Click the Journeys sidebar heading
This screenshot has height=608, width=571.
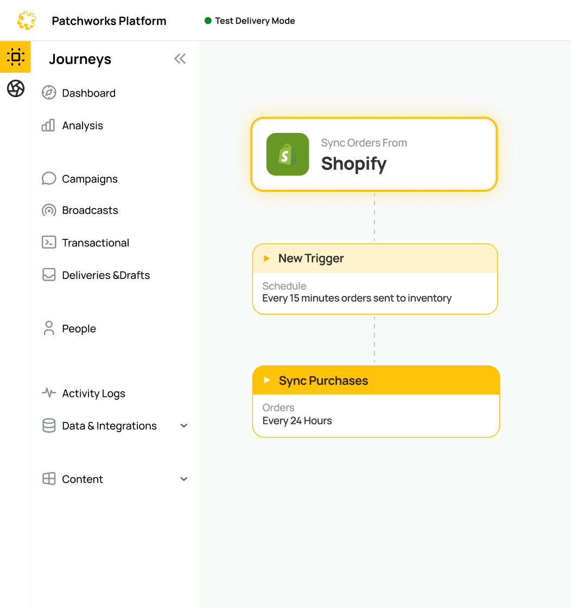pos(80,59)
